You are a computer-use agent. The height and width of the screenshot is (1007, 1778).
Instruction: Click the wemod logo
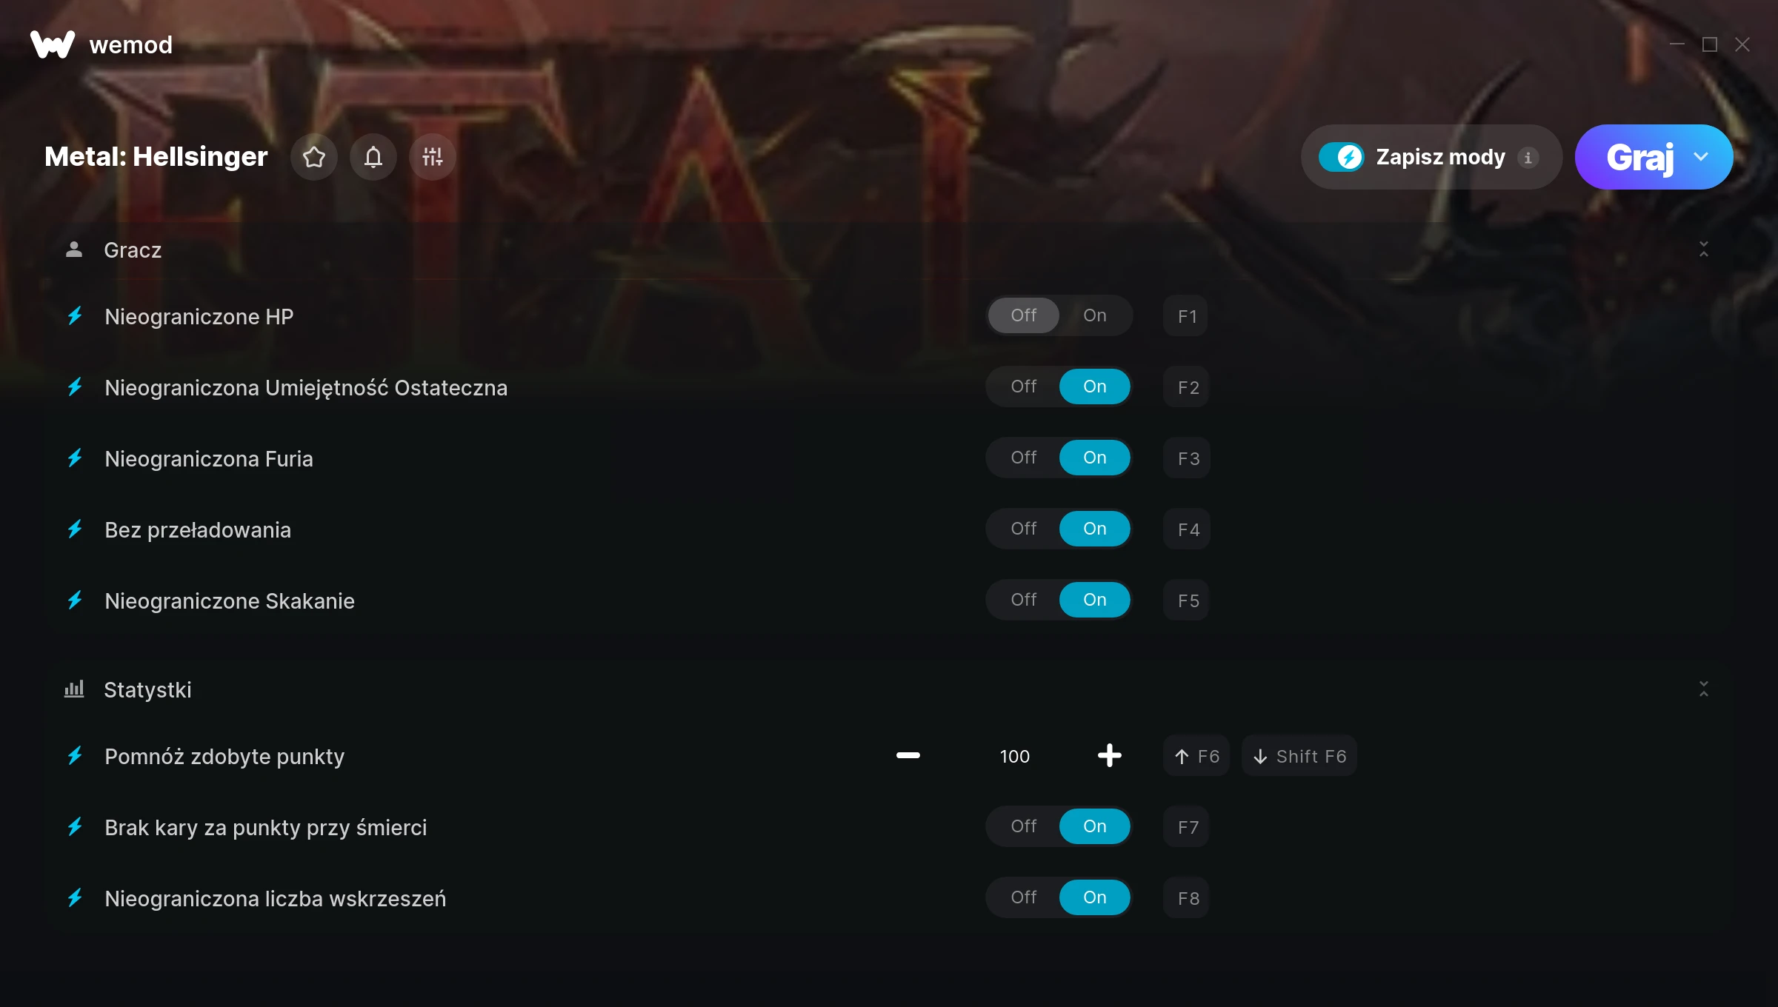click(53, 44)
